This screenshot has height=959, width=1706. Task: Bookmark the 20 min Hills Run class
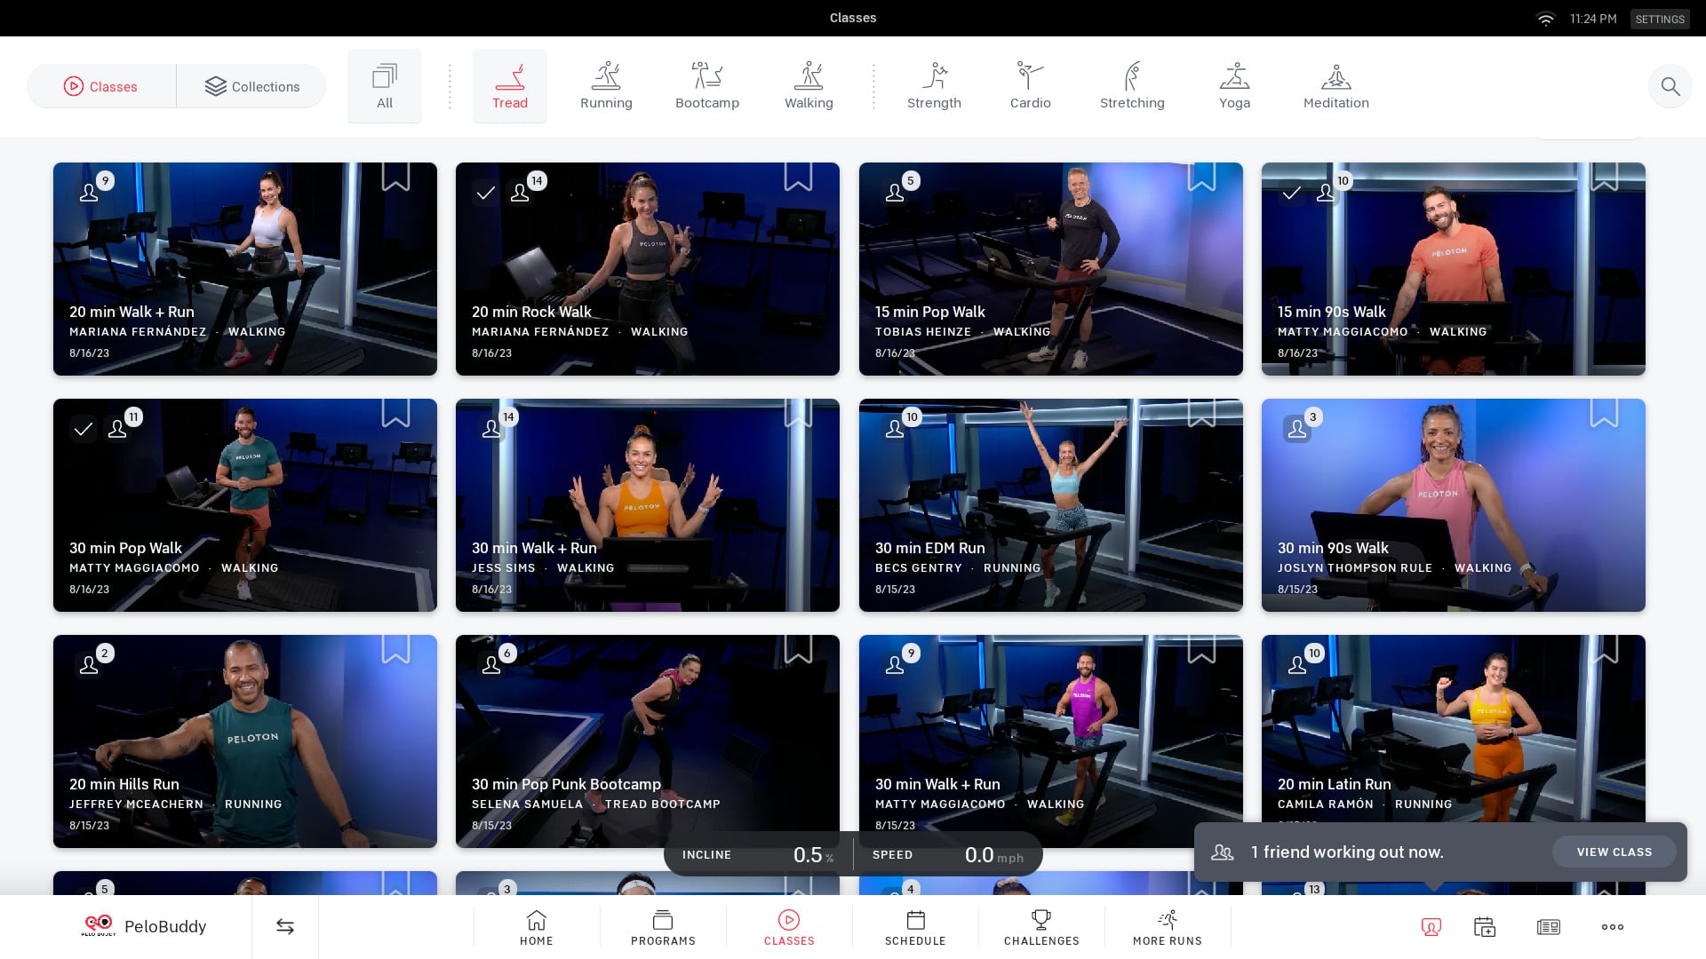(395, 649)
